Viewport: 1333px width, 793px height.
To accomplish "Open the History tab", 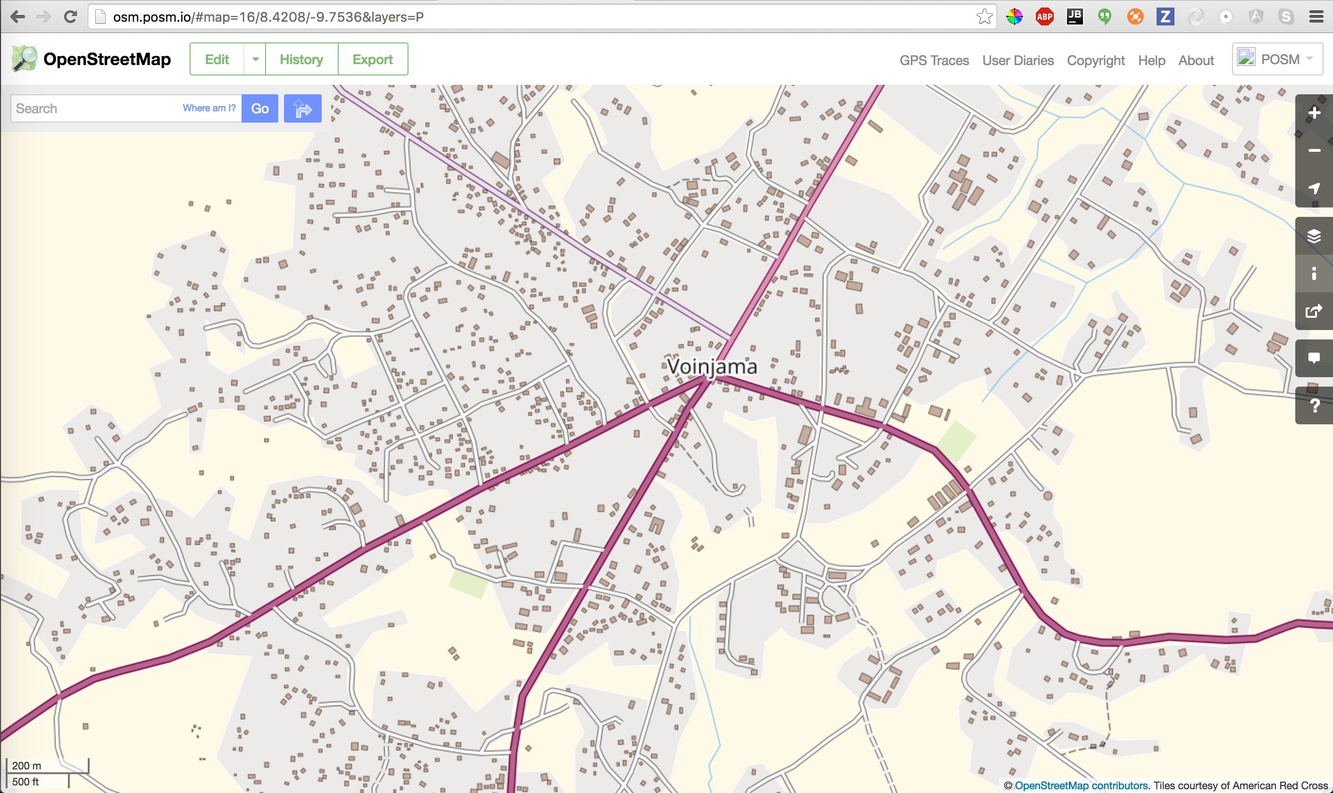I will pos(301,59).
